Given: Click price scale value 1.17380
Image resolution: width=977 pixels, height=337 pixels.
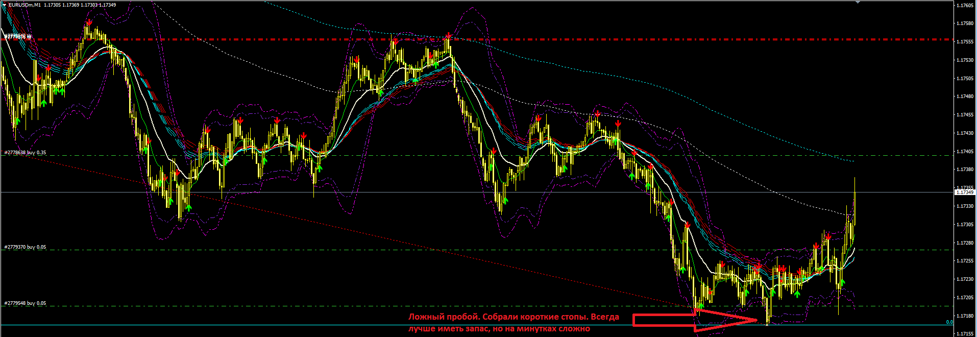Looking at the screenshot, I should tap(966, 170).
